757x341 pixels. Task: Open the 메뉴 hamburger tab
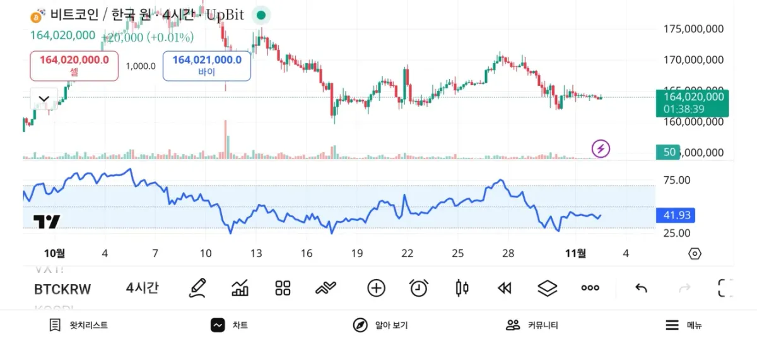[684, 325]
